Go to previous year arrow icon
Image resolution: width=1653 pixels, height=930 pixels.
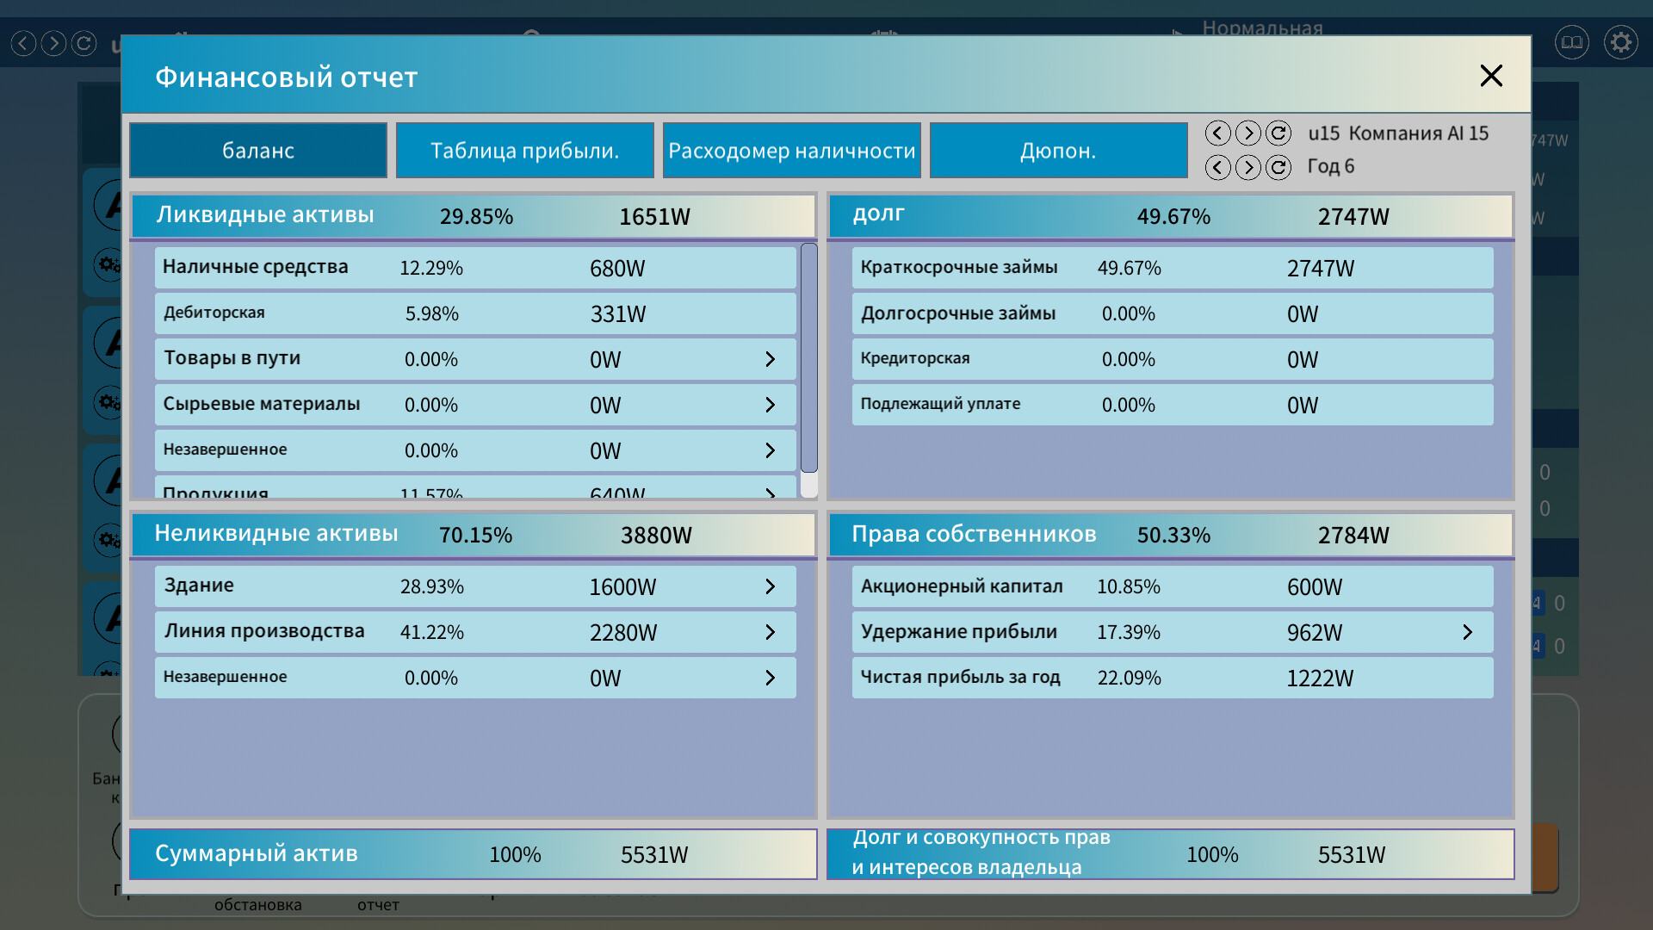point(1217,167)
